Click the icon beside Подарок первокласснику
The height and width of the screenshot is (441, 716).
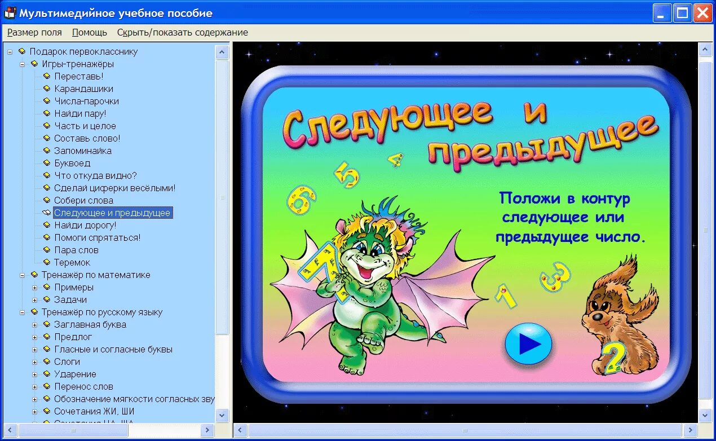[x=22, y=51]
